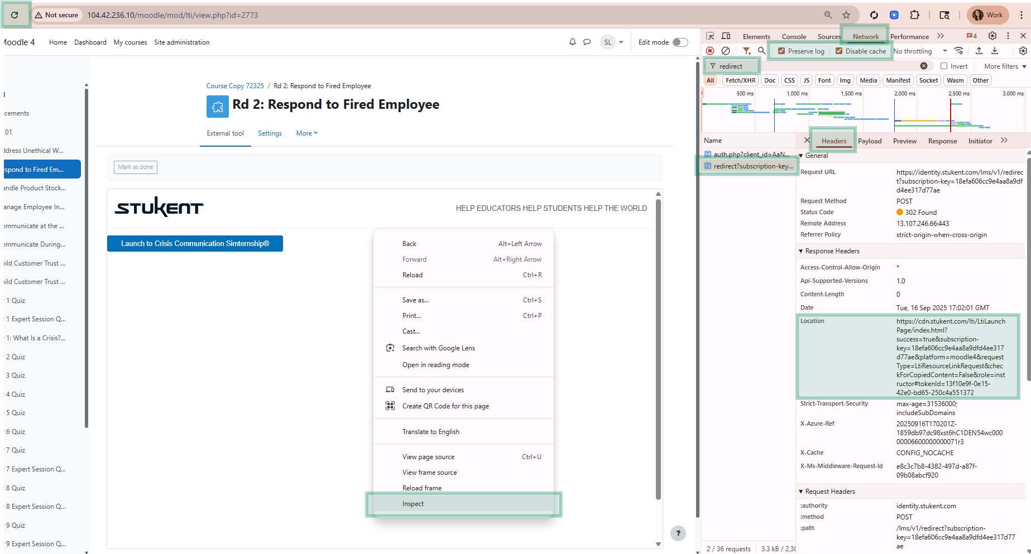The image size is (1031, 554).
Task: Click the redirect filter input field
Action: click(737, 66)
